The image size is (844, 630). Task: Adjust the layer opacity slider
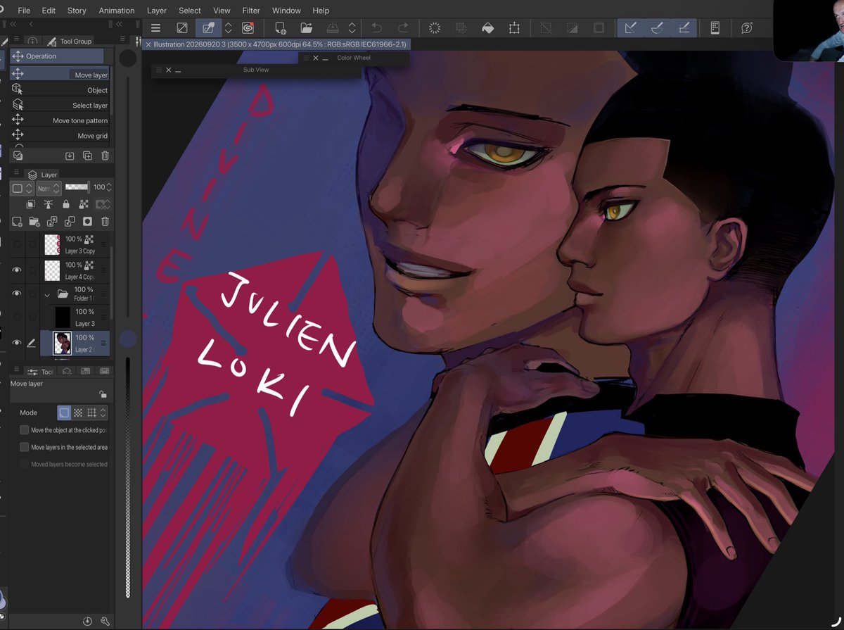pyautogui.click(x=77, y=188)
